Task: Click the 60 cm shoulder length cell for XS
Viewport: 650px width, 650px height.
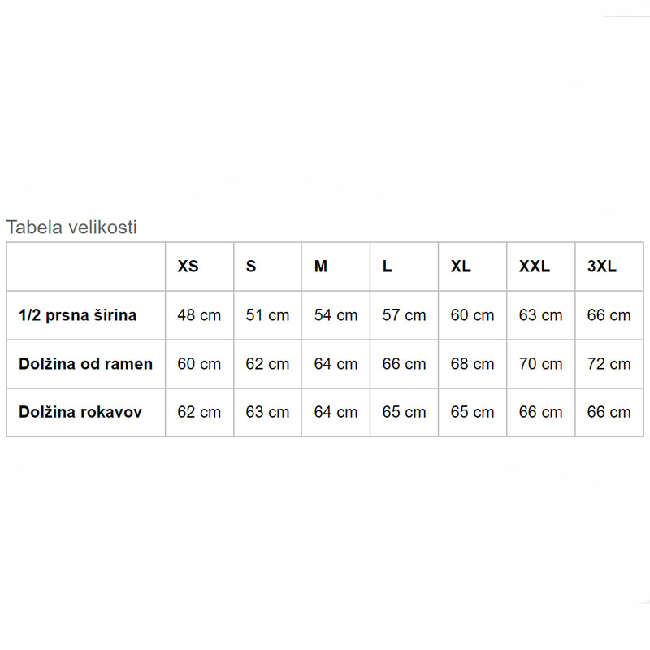Action: point(199,364)
